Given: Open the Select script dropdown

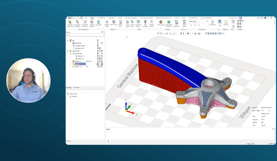Looking at the screenshot, I should (x=198, y=21).
